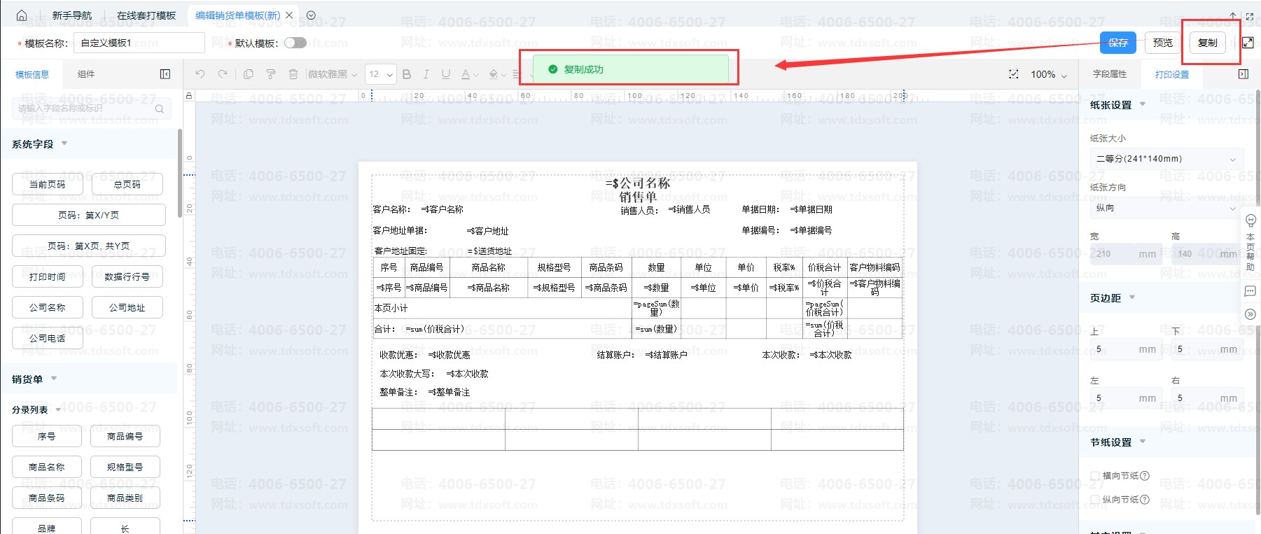Click the 保存 button
The image size is (1261, 534).
[x=1118, y=43]
